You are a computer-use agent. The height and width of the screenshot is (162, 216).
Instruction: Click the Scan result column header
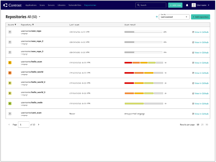130,25
